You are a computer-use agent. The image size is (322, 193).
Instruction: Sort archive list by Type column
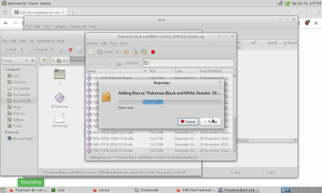(x=186, y=71)
